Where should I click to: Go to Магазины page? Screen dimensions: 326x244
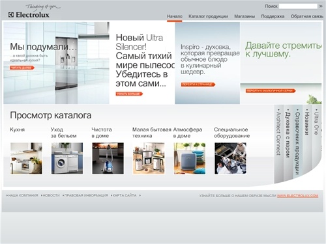(x=244, y=16)
